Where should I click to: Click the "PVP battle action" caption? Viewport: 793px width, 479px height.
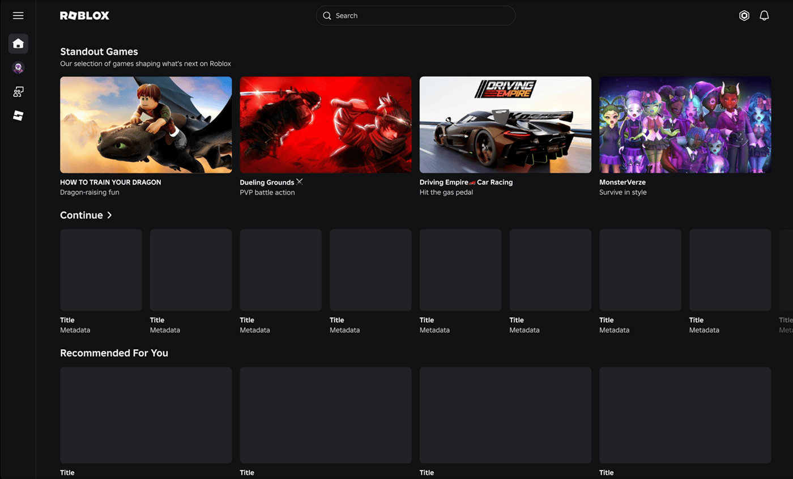(267, 193)
